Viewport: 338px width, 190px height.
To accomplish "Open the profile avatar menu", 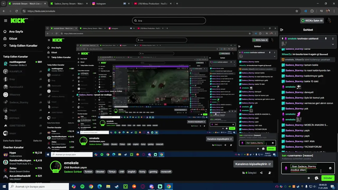I will [x=329, y=21].
